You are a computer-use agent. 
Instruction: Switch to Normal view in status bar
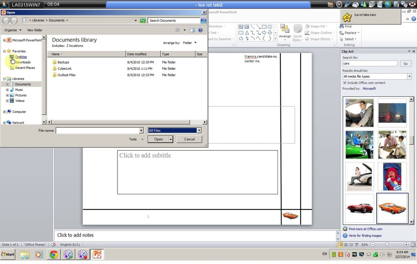340,245
